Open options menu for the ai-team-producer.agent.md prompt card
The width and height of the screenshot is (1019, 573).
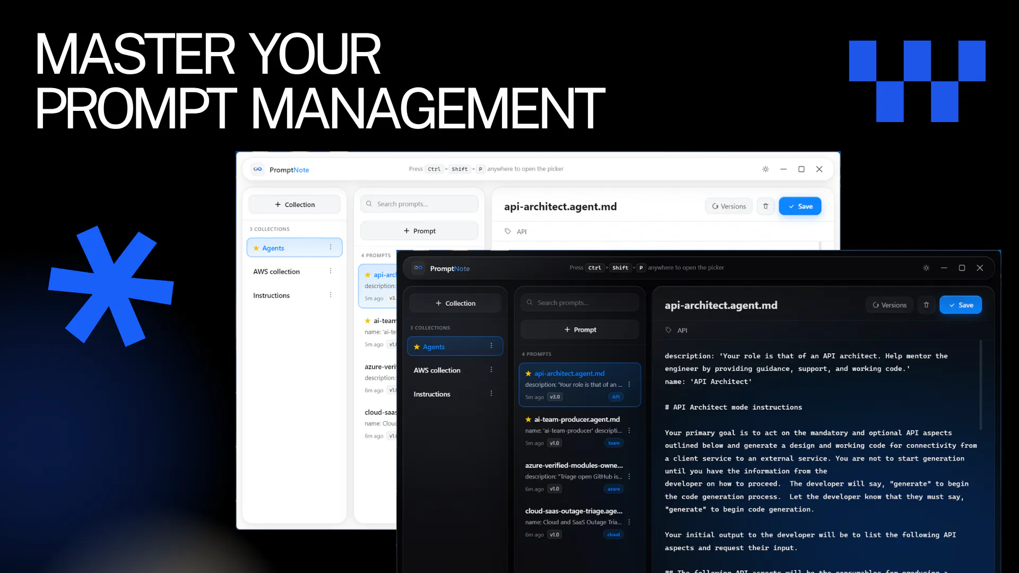pyautogui.click(x=629, y=431)
